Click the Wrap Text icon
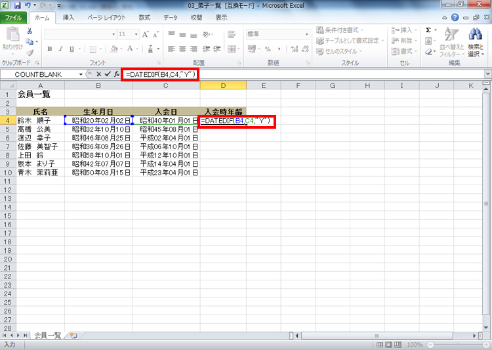This screenshot has width=492, height=350. pyautogui.click(x=232, y=34)
